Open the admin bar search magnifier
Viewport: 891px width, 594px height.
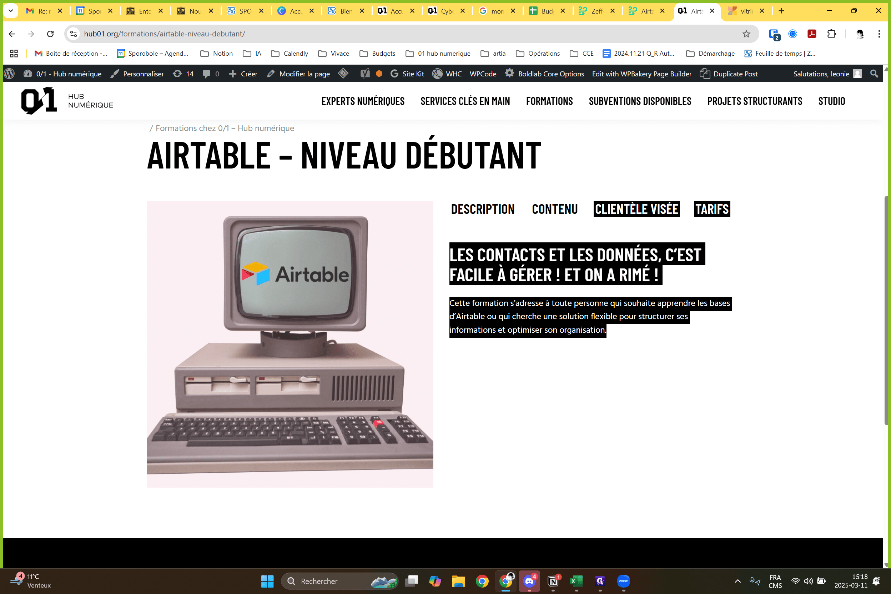(x=874, y=74)
